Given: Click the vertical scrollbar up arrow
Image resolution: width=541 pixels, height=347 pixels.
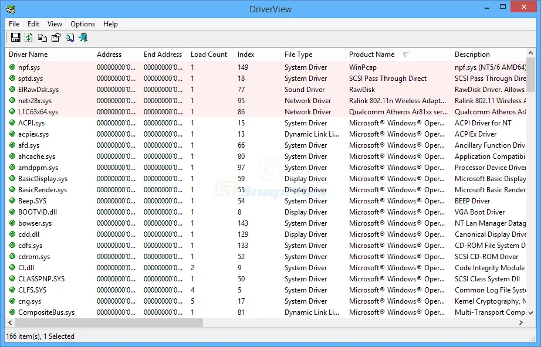Looking at the screenshot, I should coord(530,53).
